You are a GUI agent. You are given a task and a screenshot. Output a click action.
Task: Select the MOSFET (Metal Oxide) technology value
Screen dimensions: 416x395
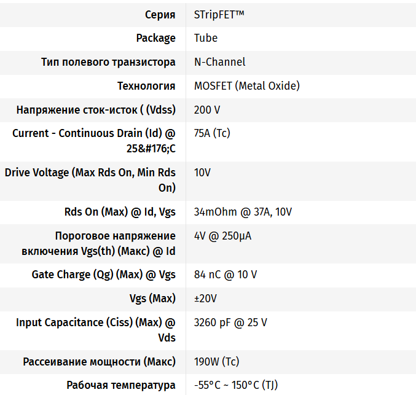coord(246,86)
